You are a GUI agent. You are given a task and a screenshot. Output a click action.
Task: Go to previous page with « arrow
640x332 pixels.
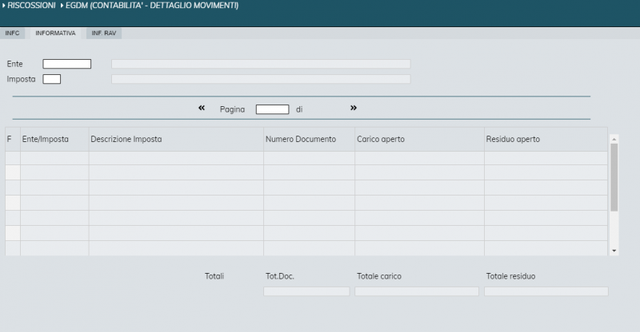click(202, 108)
